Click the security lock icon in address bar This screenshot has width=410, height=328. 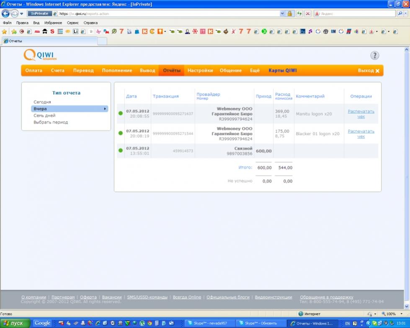tap(289, 13)
